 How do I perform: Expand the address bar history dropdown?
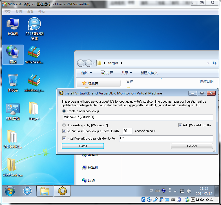[208, 63]
